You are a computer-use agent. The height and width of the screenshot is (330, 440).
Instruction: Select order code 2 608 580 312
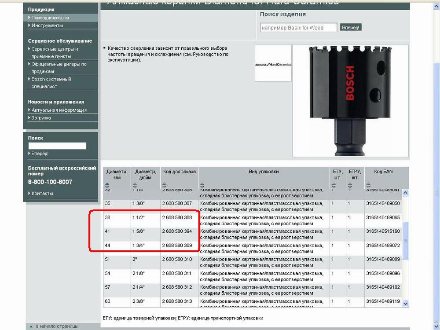point(177,287)
